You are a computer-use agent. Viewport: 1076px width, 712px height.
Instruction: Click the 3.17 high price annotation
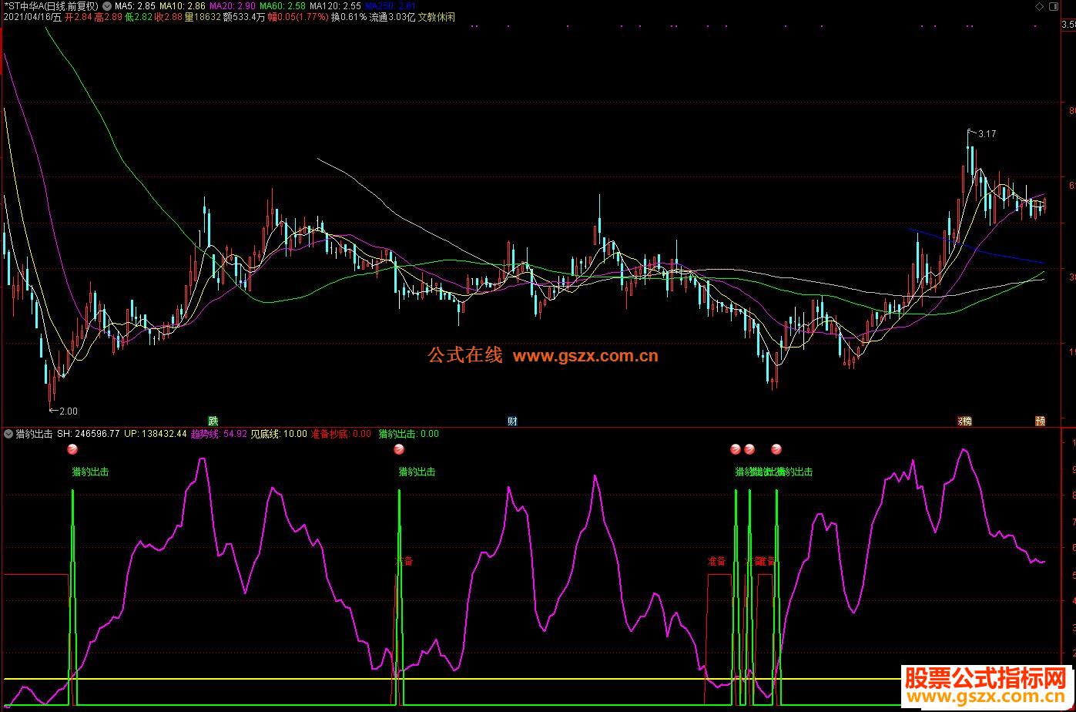coord(987,134)
